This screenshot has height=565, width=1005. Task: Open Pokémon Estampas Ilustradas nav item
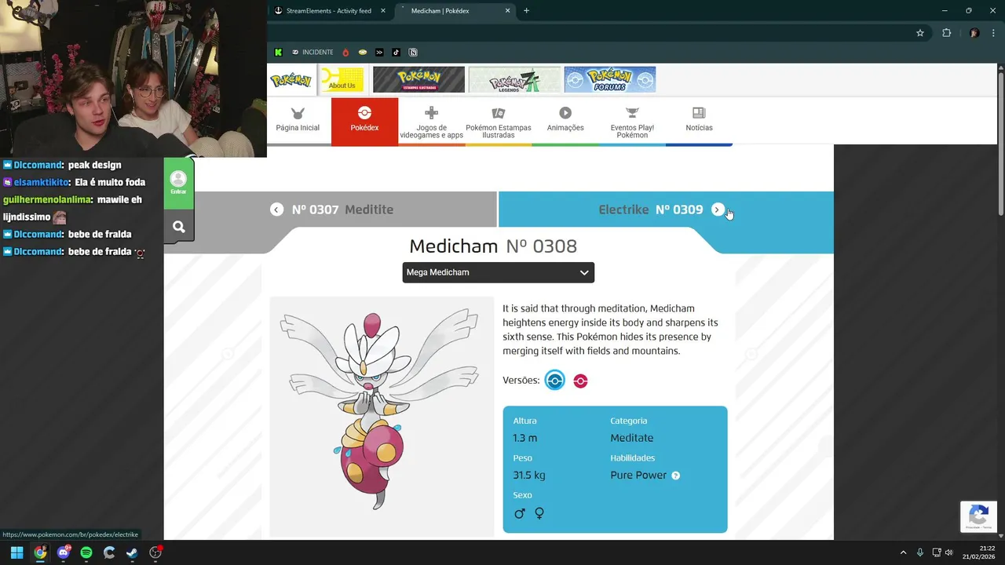click(499, 122)
